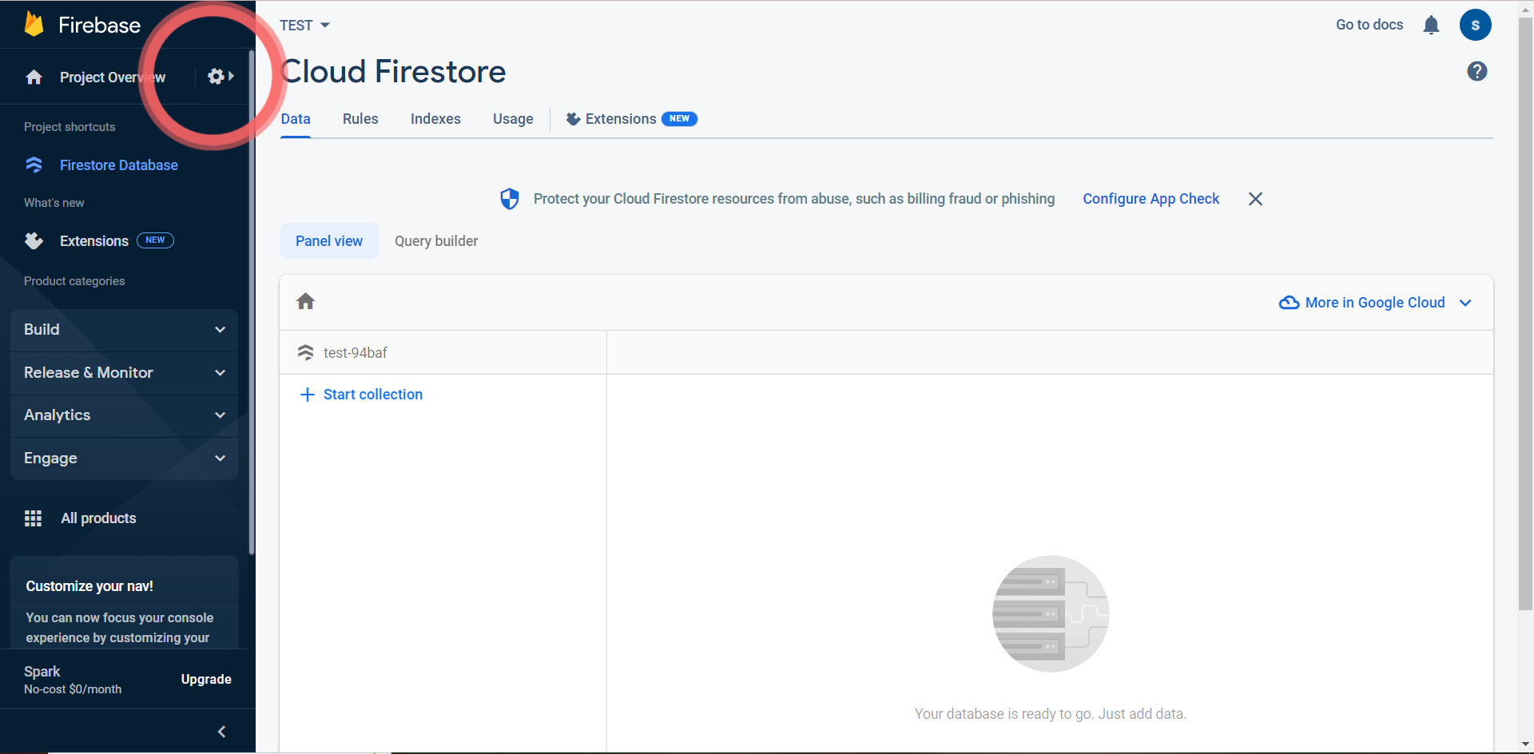Screen dimensions: 1534x754
Task: Click the Firebase flame logo
Action: [34, 25]
